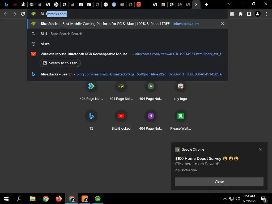Open Chrome's three-dot menu
This screenshot has width=272, height=204.
click(266, 14)
